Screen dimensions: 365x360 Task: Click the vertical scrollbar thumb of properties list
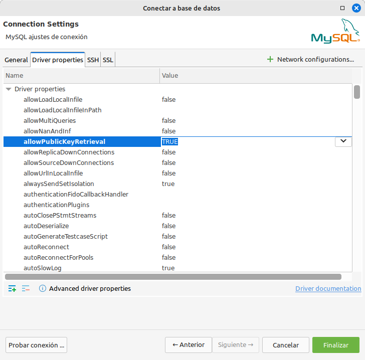(x=357, y=92)
